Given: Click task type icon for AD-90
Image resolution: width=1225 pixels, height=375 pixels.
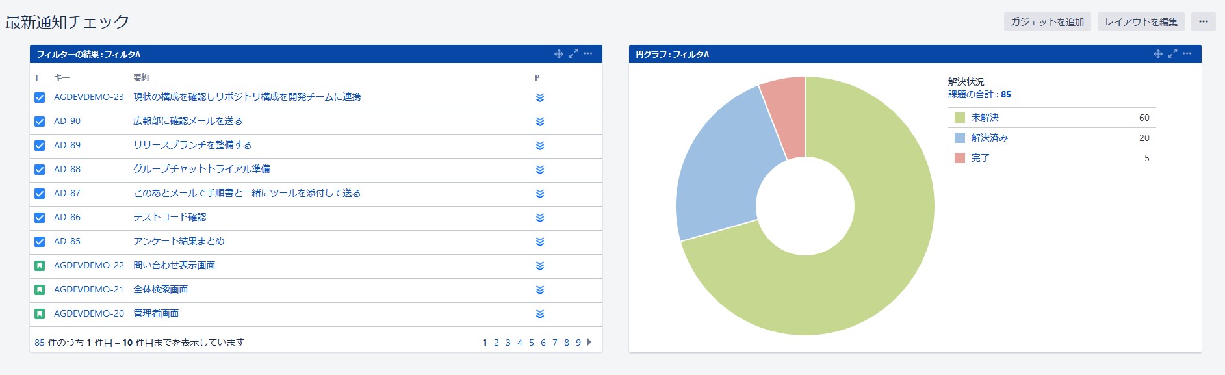Looking at the screenshot, I should [40, 122].
